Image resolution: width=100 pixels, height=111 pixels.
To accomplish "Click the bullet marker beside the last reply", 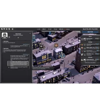I will pyautogui.click(x=9, y=67).
